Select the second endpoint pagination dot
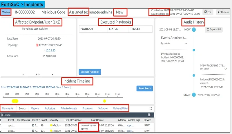 pyautogui.click(x=39, y=74)
